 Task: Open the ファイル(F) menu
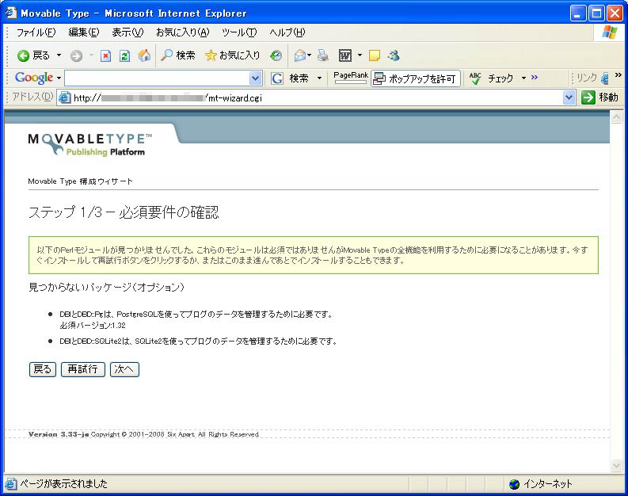[x=36, y=32]
